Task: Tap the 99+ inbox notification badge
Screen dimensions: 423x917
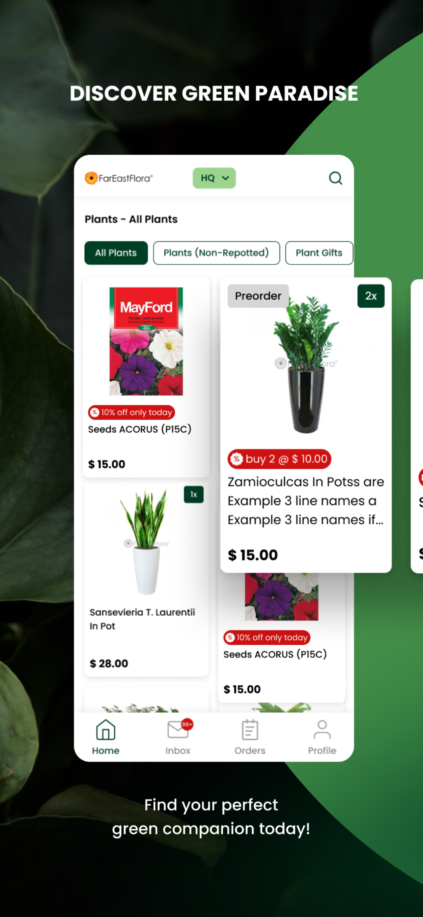Action: tap(187, 724)
